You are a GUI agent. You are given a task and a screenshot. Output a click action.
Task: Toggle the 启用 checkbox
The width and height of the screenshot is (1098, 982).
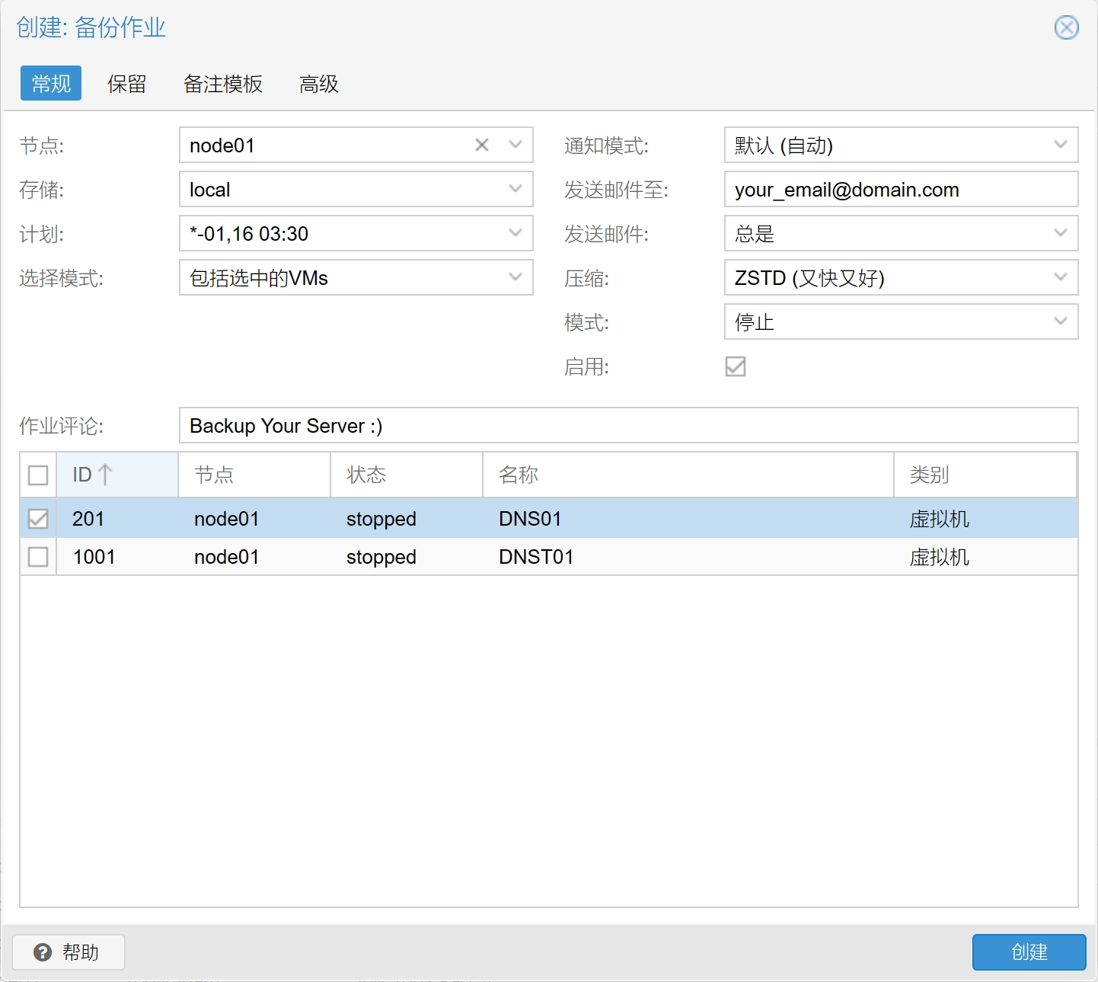coord(736,366)
